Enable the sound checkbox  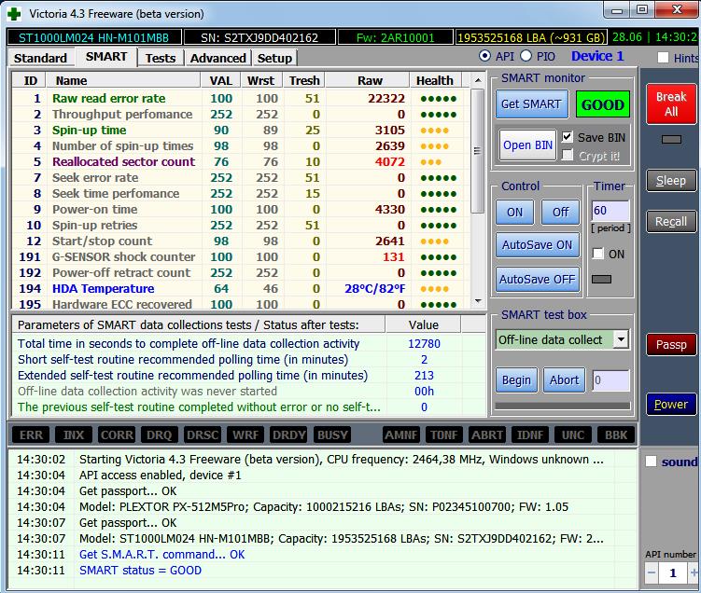[x=651, y=462]
